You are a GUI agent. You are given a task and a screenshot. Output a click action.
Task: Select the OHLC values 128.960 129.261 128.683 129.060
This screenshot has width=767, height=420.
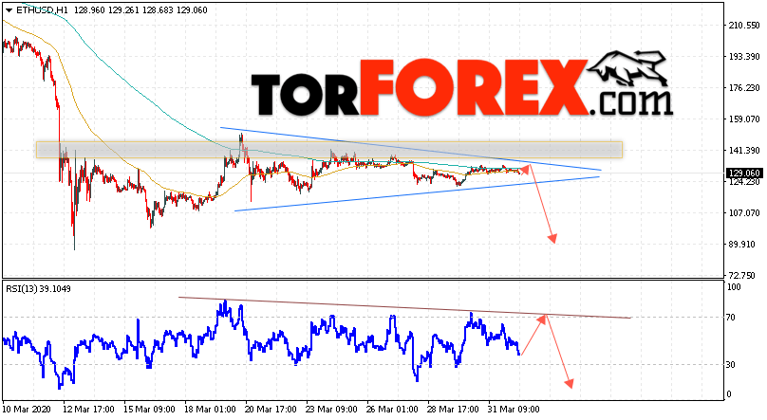tap(140, 10)
